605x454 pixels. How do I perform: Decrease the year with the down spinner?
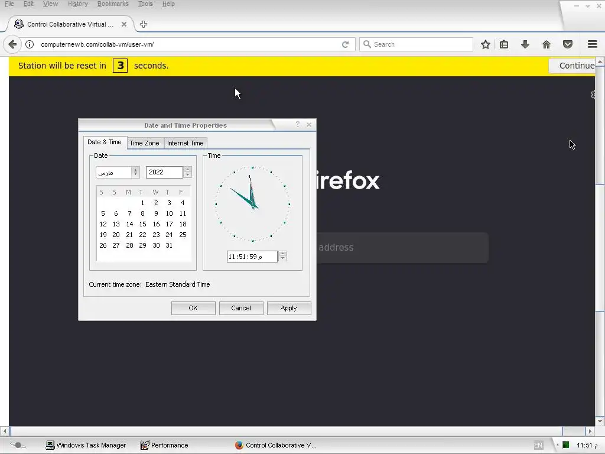pos(187,175)
